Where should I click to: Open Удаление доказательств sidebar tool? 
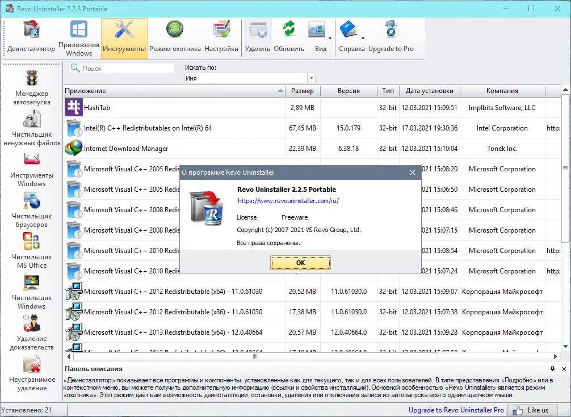click(x=32, y=332)
